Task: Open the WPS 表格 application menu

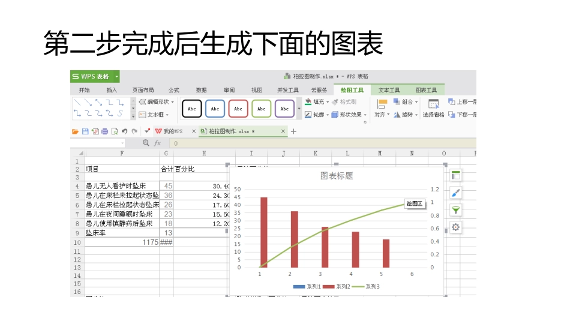Action: (x=92, y=76)
